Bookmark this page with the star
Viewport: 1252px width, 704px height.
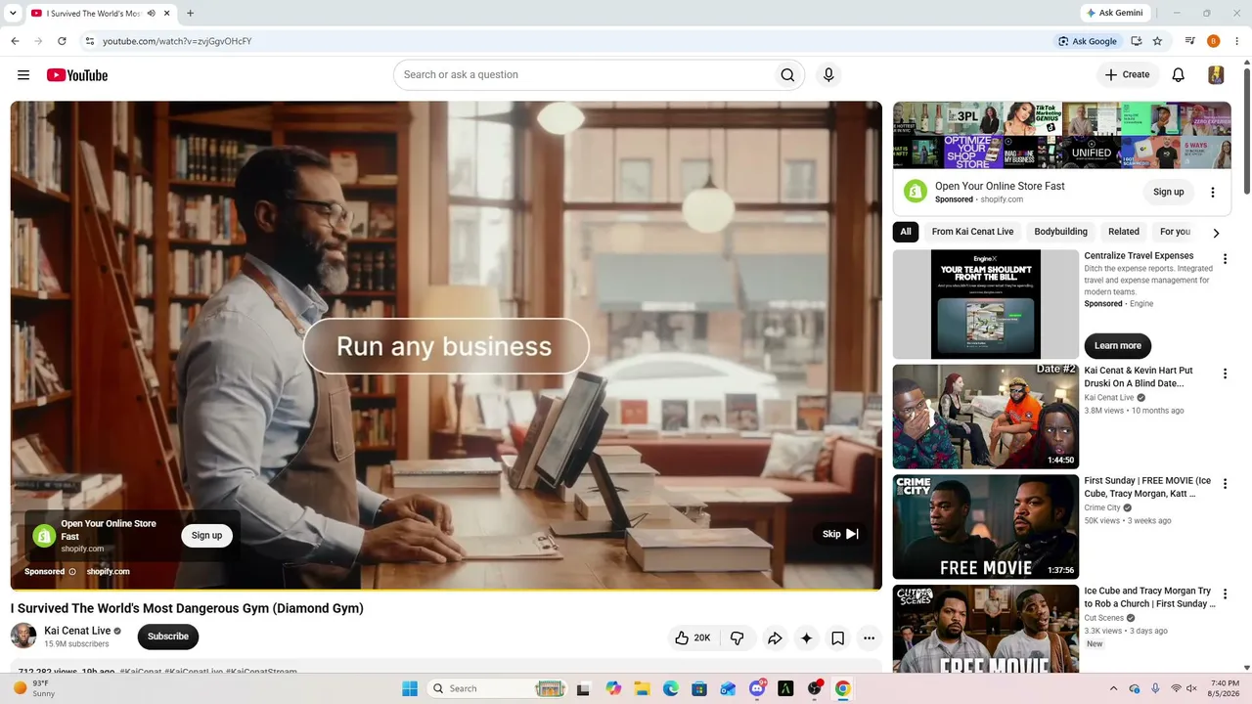pyautogui.click(x=1157, y=41)
